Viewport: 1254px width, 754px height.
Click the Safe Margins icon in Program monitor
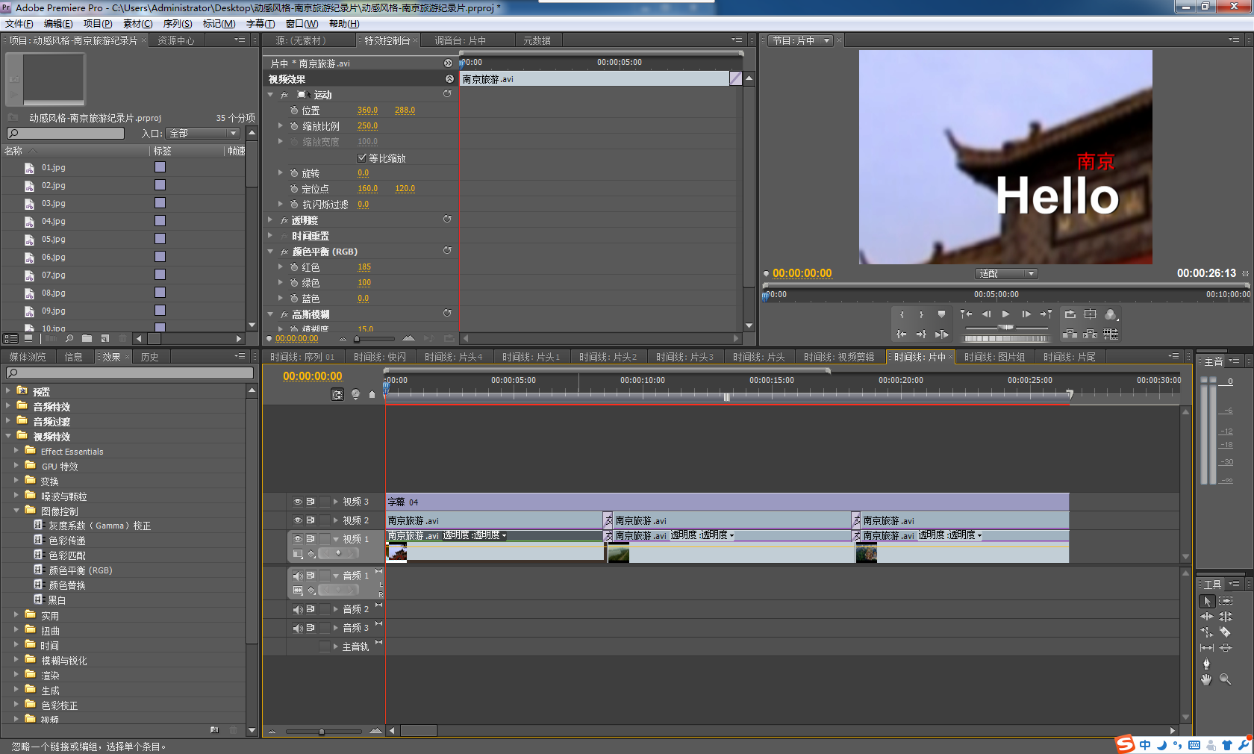1091,314
